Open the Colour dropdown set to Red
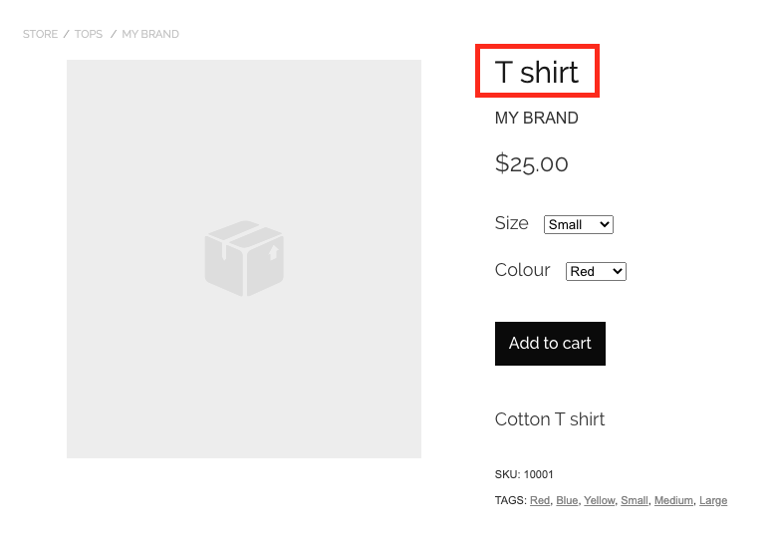Viewport: 772px width, 538px height. tap(596, 271)
